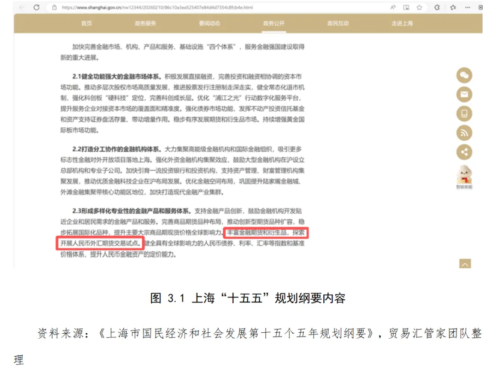
Task: Open the RSS subscription icon
Action: [x=464, y=132]
